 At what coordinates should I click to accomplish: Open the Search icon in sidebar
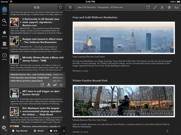click(5, 22)
